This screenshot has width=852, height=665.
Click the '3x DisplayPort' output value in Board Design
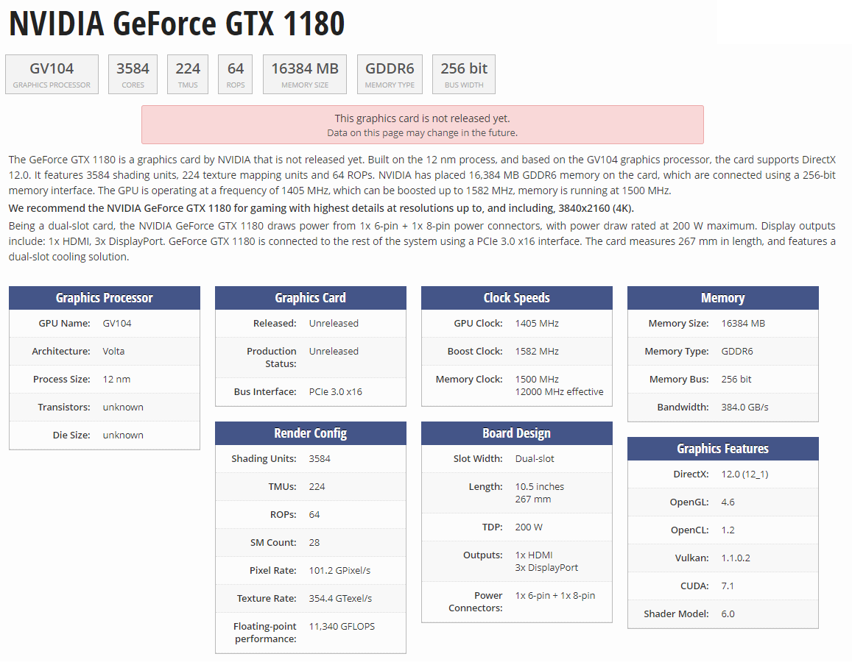click(x=546, y=568)
